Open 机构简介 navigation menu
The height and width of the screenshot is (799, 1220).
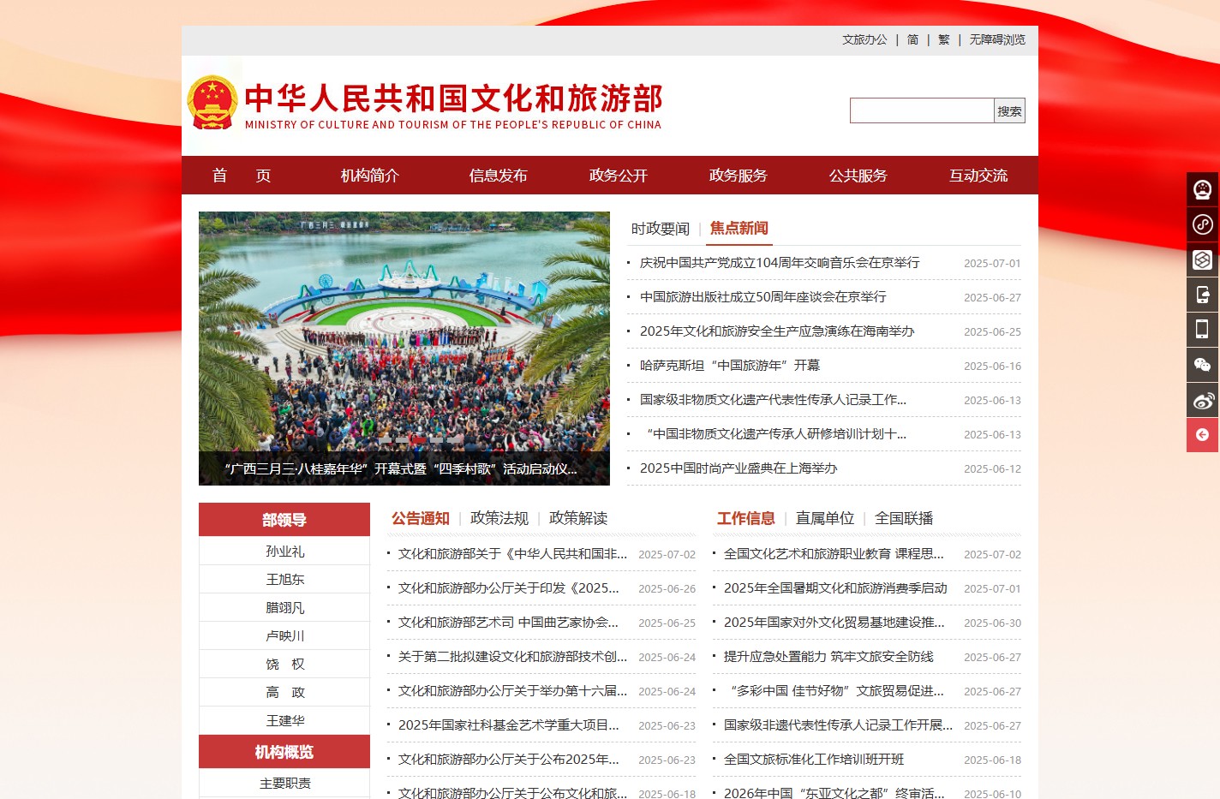pyautogui.click(x=370, y=176)
